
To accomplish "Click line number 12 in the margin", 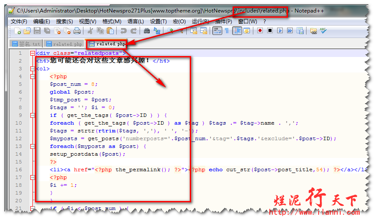I will point(19,138).
